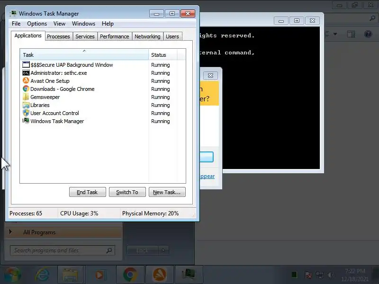Click the 'Windows Task Manager' task name
This screenshot has height=284, width=379.
57,121
